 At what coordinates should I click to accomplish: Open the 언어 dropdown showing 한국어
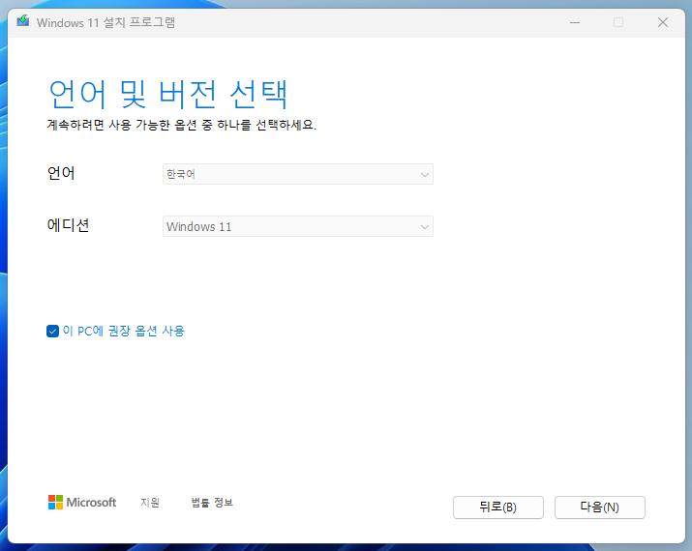click(x=298, y=174)
